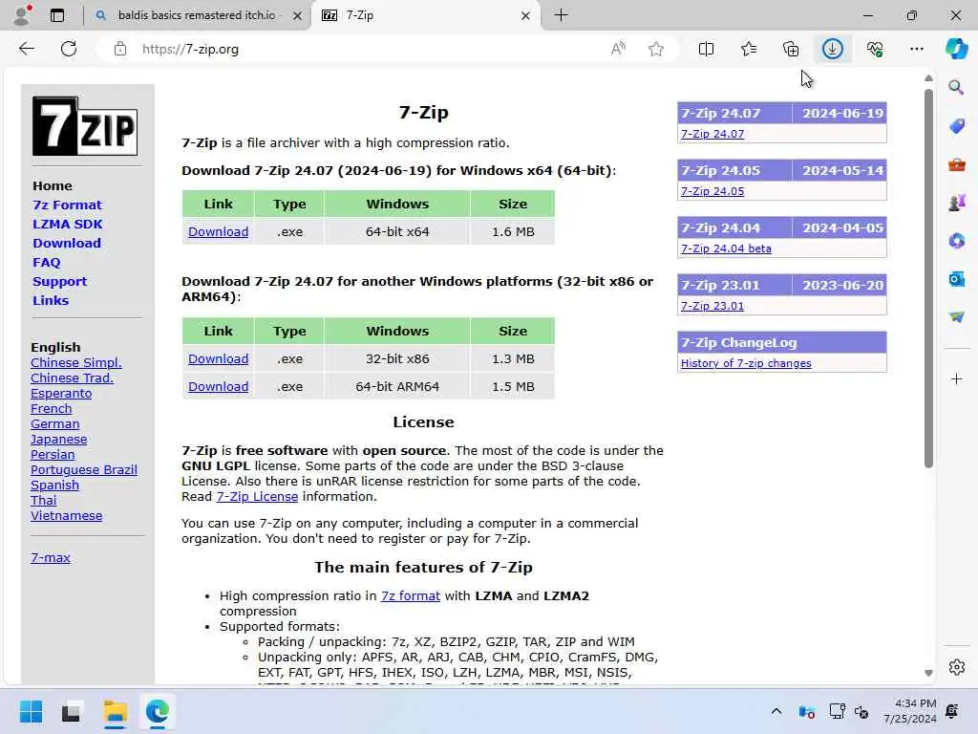
Task: Open the 7-Zip 24.07 news link
Action: pyautogui.click(x=712, y=134)
